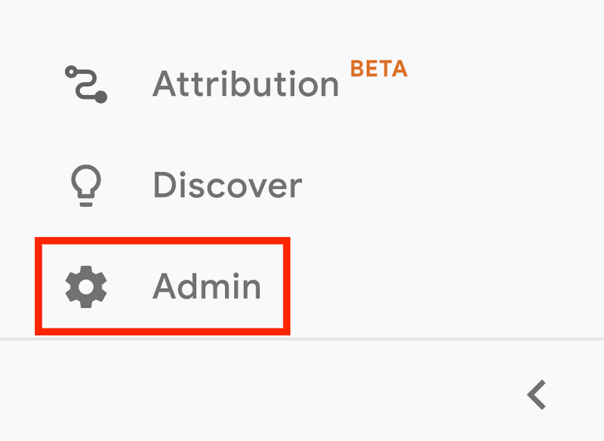Click inside the red-outlined Admin box

pyautogui.click(x=162, y=287)
